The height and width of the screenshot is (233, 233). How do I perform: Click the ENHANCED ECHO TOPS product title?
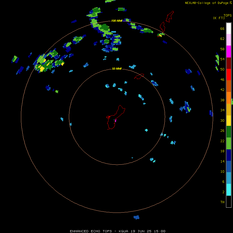(91, 231)
